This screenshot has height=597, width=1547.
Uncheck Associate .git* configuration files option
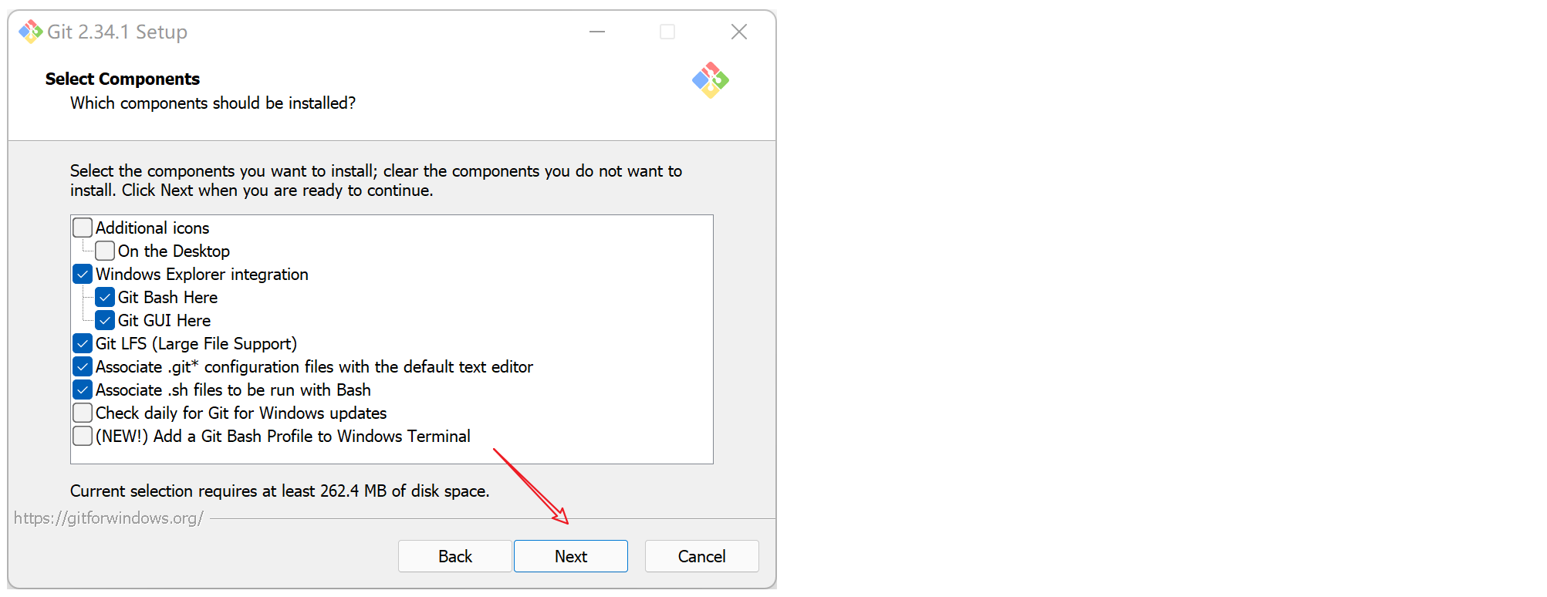[x=83, y=366]
